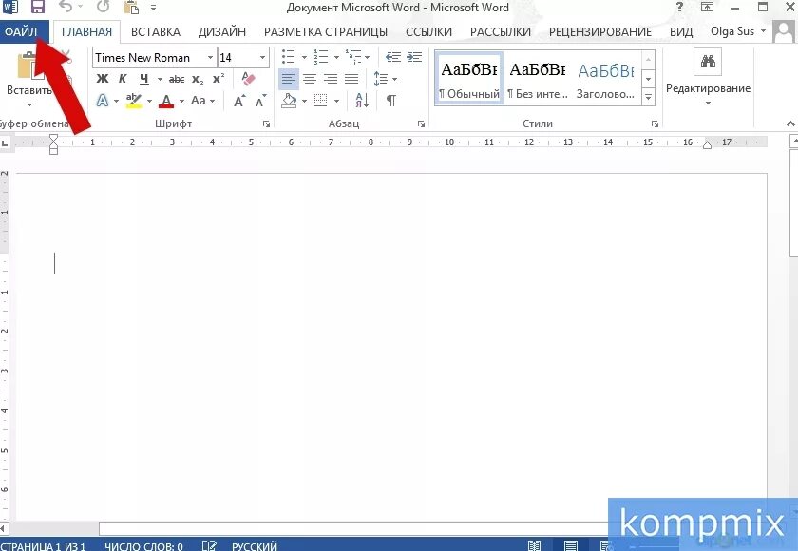The width and height of the screenshot is (798, 551).
Task: Switch to the ВСТАВКА ribbon tab
Action: tap(156, 32)
